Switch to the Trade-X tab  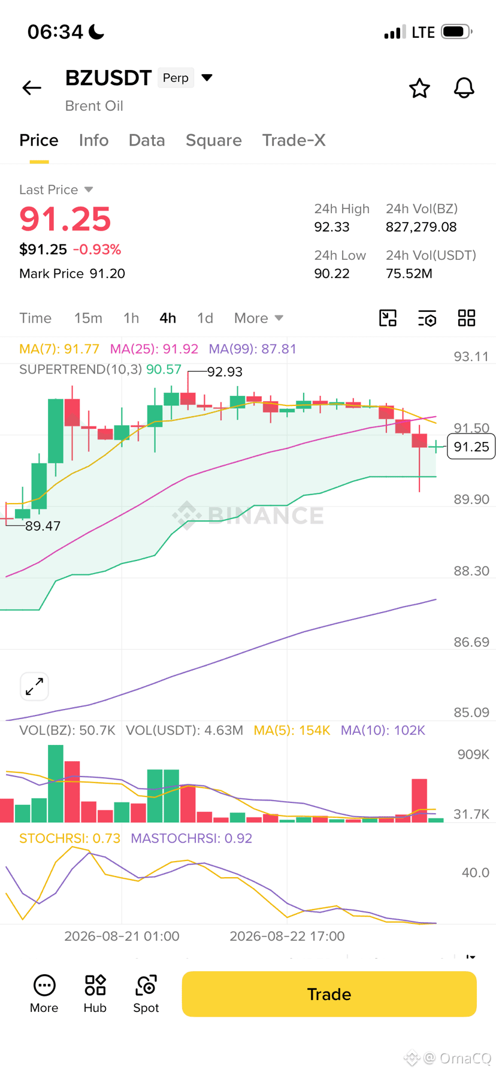click(294, 140)
